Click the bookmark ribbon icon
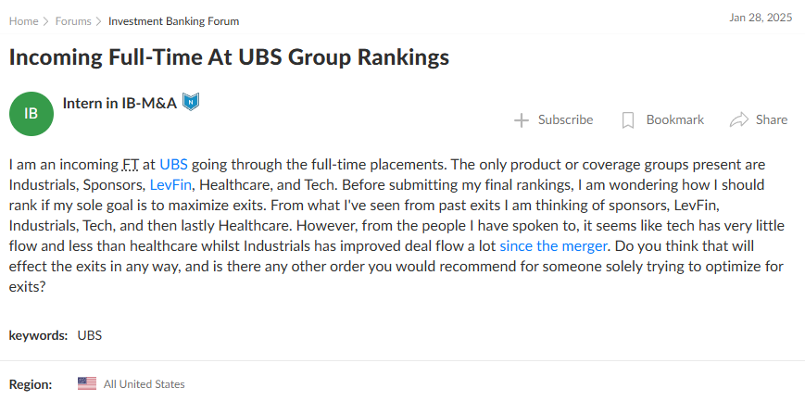The width and height of the screenshot is (805, 413). point(627,120)
